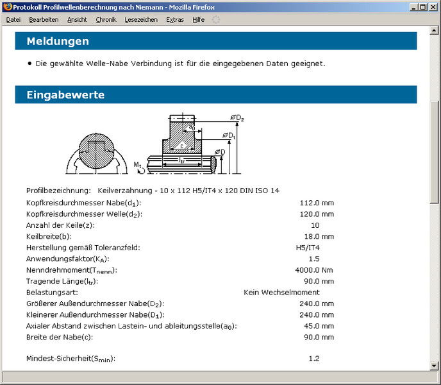Open the Hilfe menu
The height and width of the screenshot is (385, 441).
click(x=199, y=20)
